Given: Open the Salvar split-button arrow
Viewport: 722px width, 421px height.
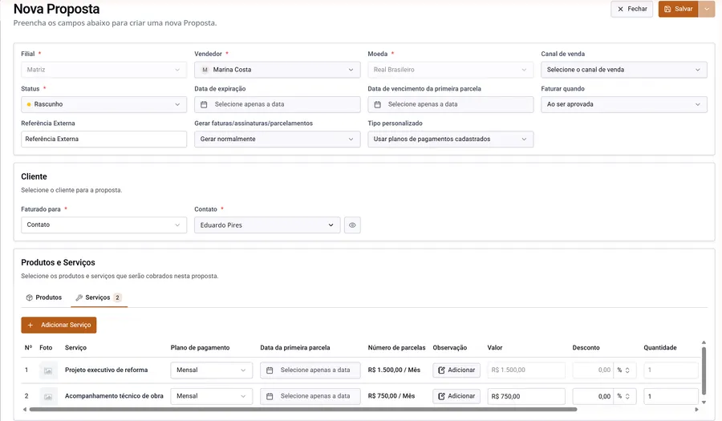Looking at the screenshot, I should coord(707,9).
